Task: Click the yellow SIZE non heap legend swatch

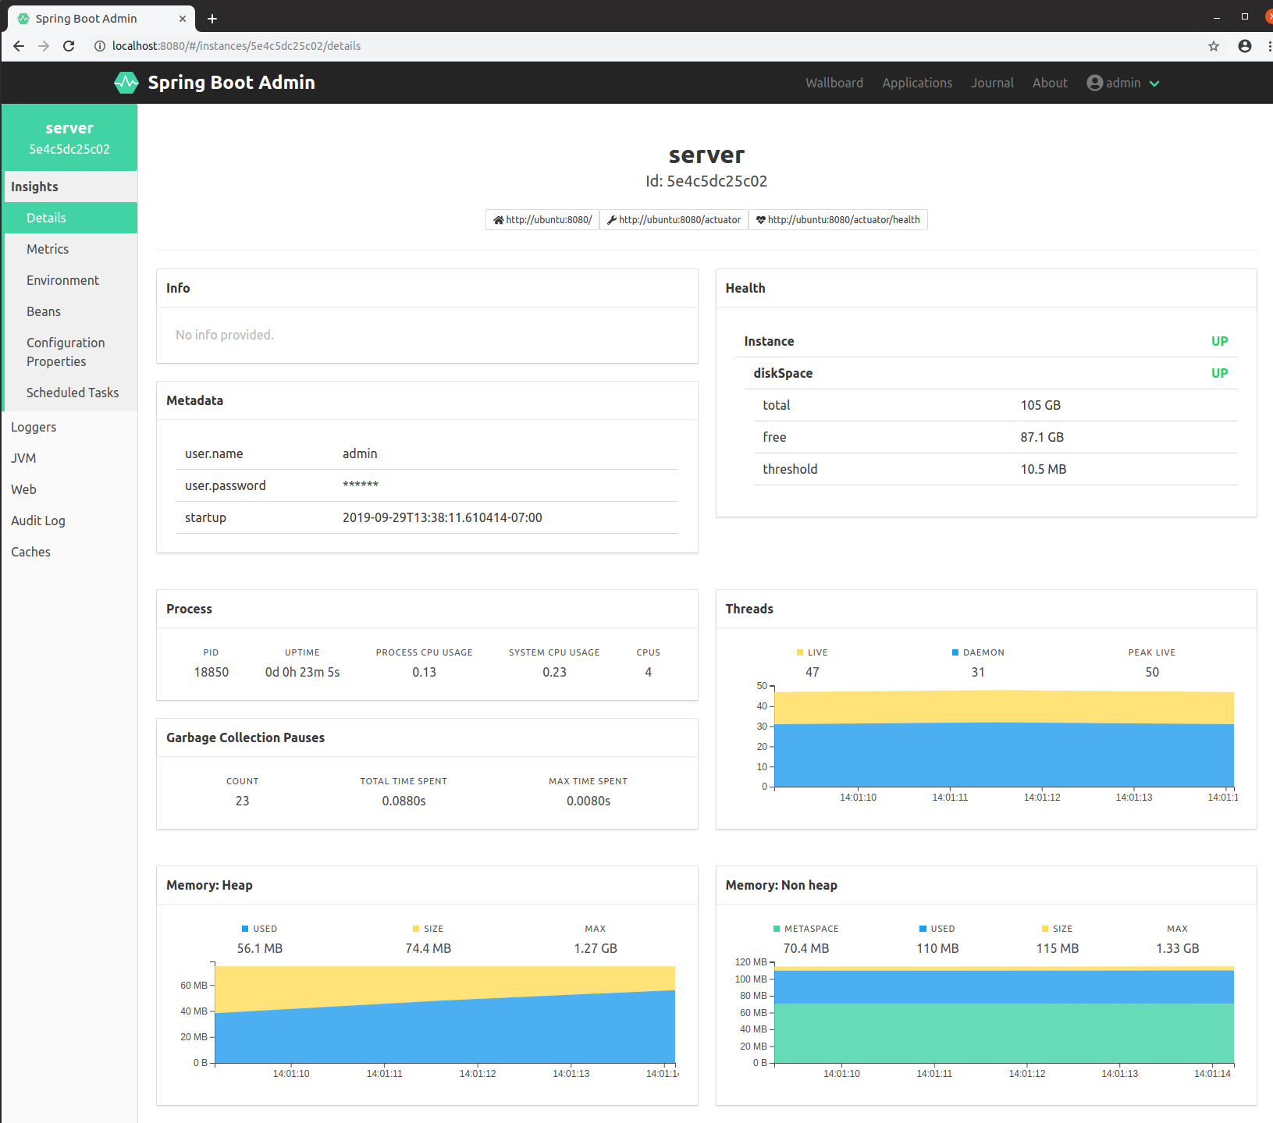Action: point(1045,929)
